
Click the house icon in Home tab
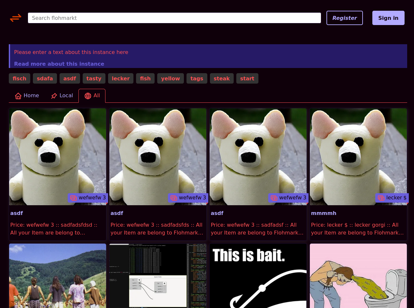[x=18, y=96]
